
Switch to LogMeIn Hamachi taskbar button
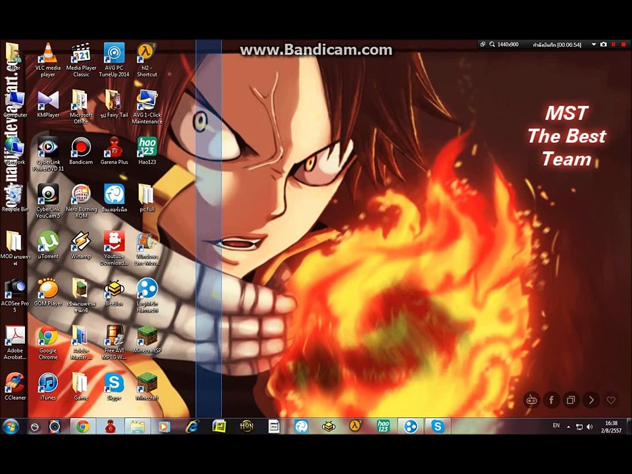pyautogui.click(x=410, y=427)
